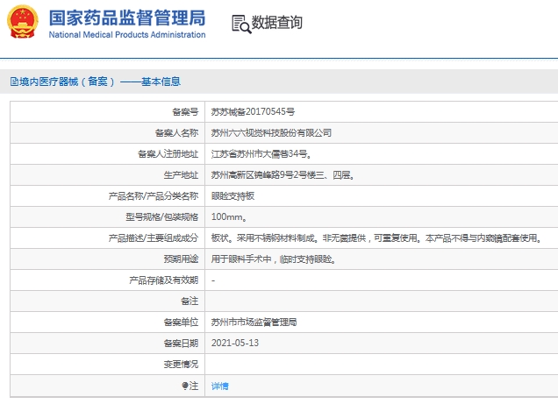The height and width of the screenshot is (404, 558).
Task: Select the production address 苏州高新区锦峰路9号2号楼三、四层
Action: (283, 174)
